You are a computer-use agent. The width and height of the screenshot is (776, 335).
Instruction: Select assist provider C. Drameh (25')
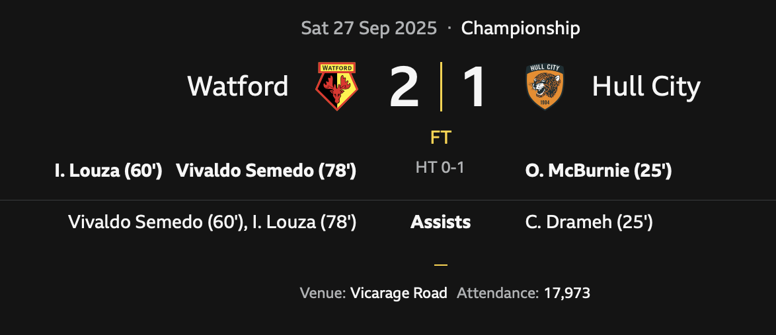click(x=589, y=222)
